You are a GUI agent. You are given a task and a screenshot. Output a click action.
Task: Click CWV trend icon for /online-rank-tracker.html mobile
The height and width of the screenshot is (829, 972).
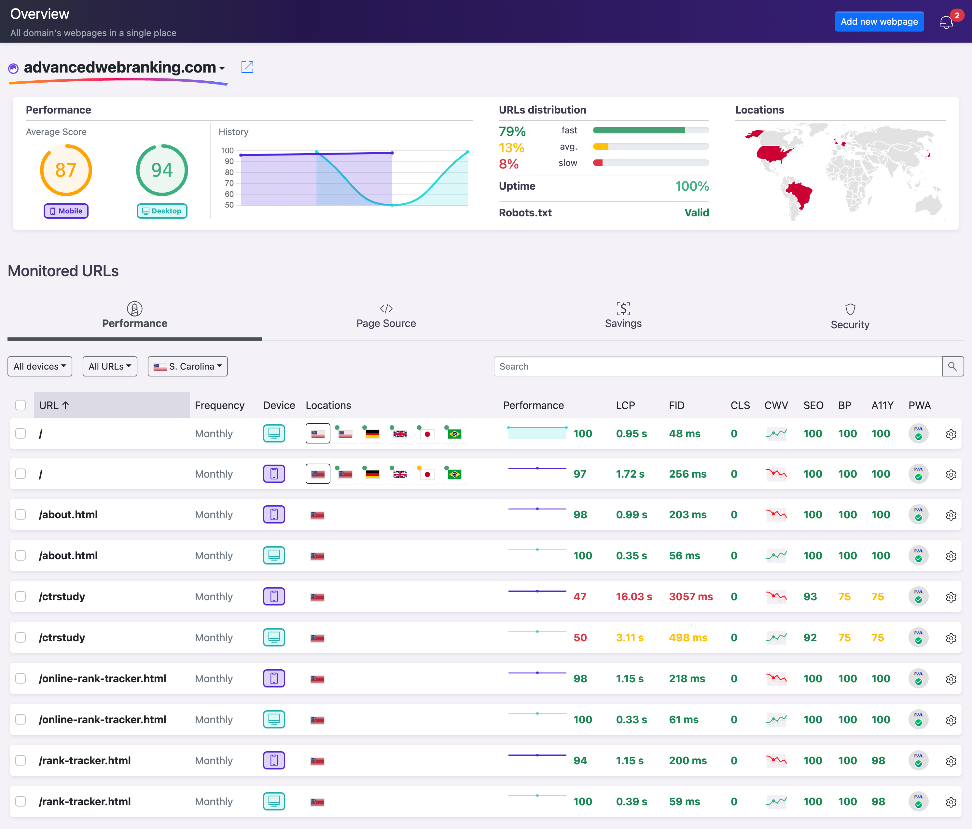776,678
